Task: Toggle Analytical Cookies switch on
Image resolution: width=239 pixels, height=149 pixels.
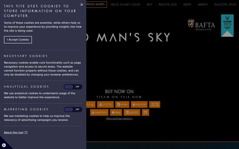Action: pos(73,87)
